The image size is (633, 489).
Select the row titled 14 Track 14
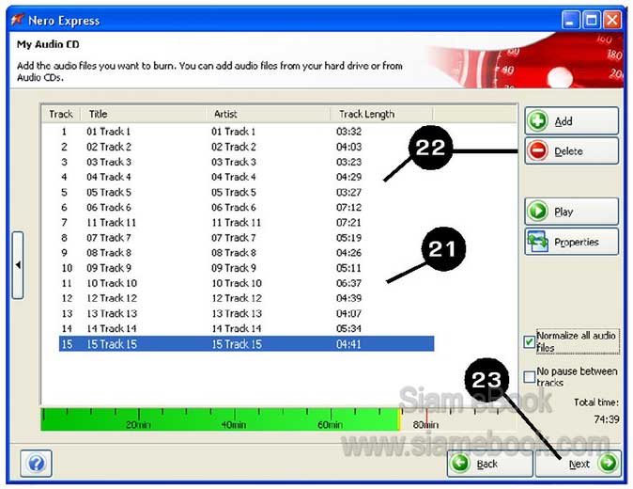247,328
